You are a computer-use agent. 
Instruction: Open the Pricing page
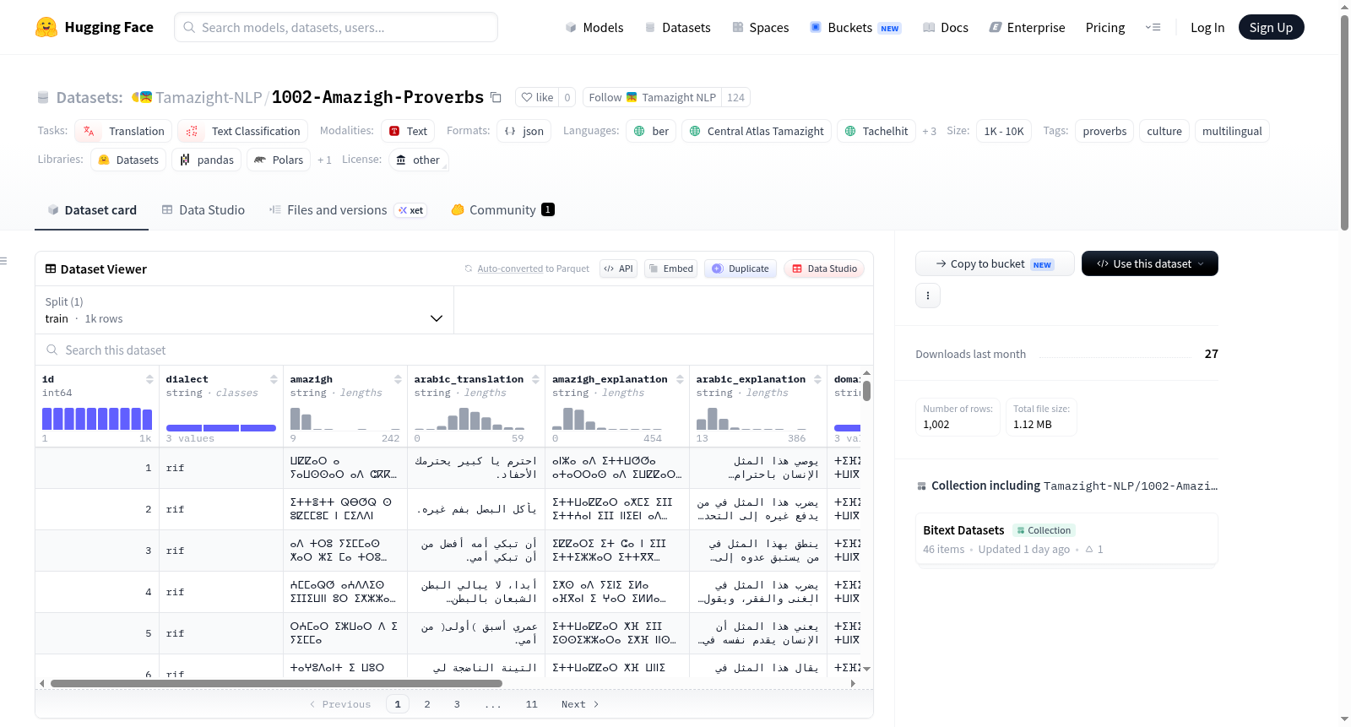pos(1105,27)
